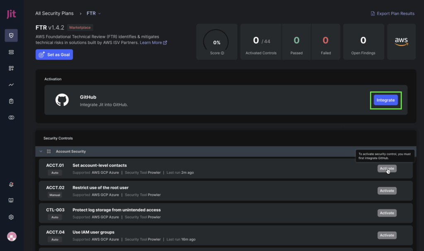This screenshot has width=424, height=251.
Task: Open the book documentation sidebar icon
Action: pos(11,201)
